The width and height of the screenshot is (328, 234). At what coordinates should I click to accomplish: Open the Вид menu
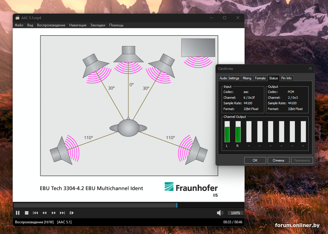point(30,25)
